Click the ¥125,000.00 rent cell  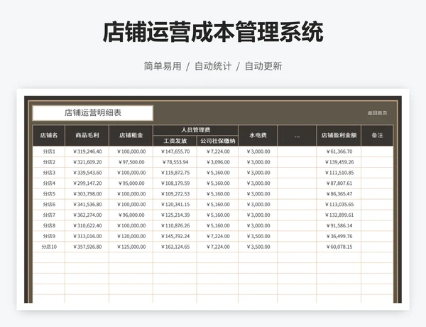click(131, 247)
